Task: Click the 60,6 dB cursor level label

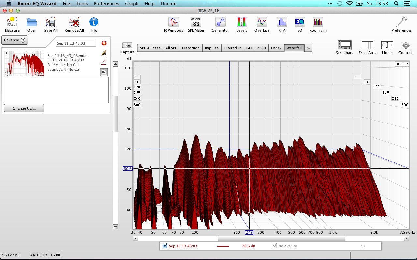Action: tap(128, 169)
